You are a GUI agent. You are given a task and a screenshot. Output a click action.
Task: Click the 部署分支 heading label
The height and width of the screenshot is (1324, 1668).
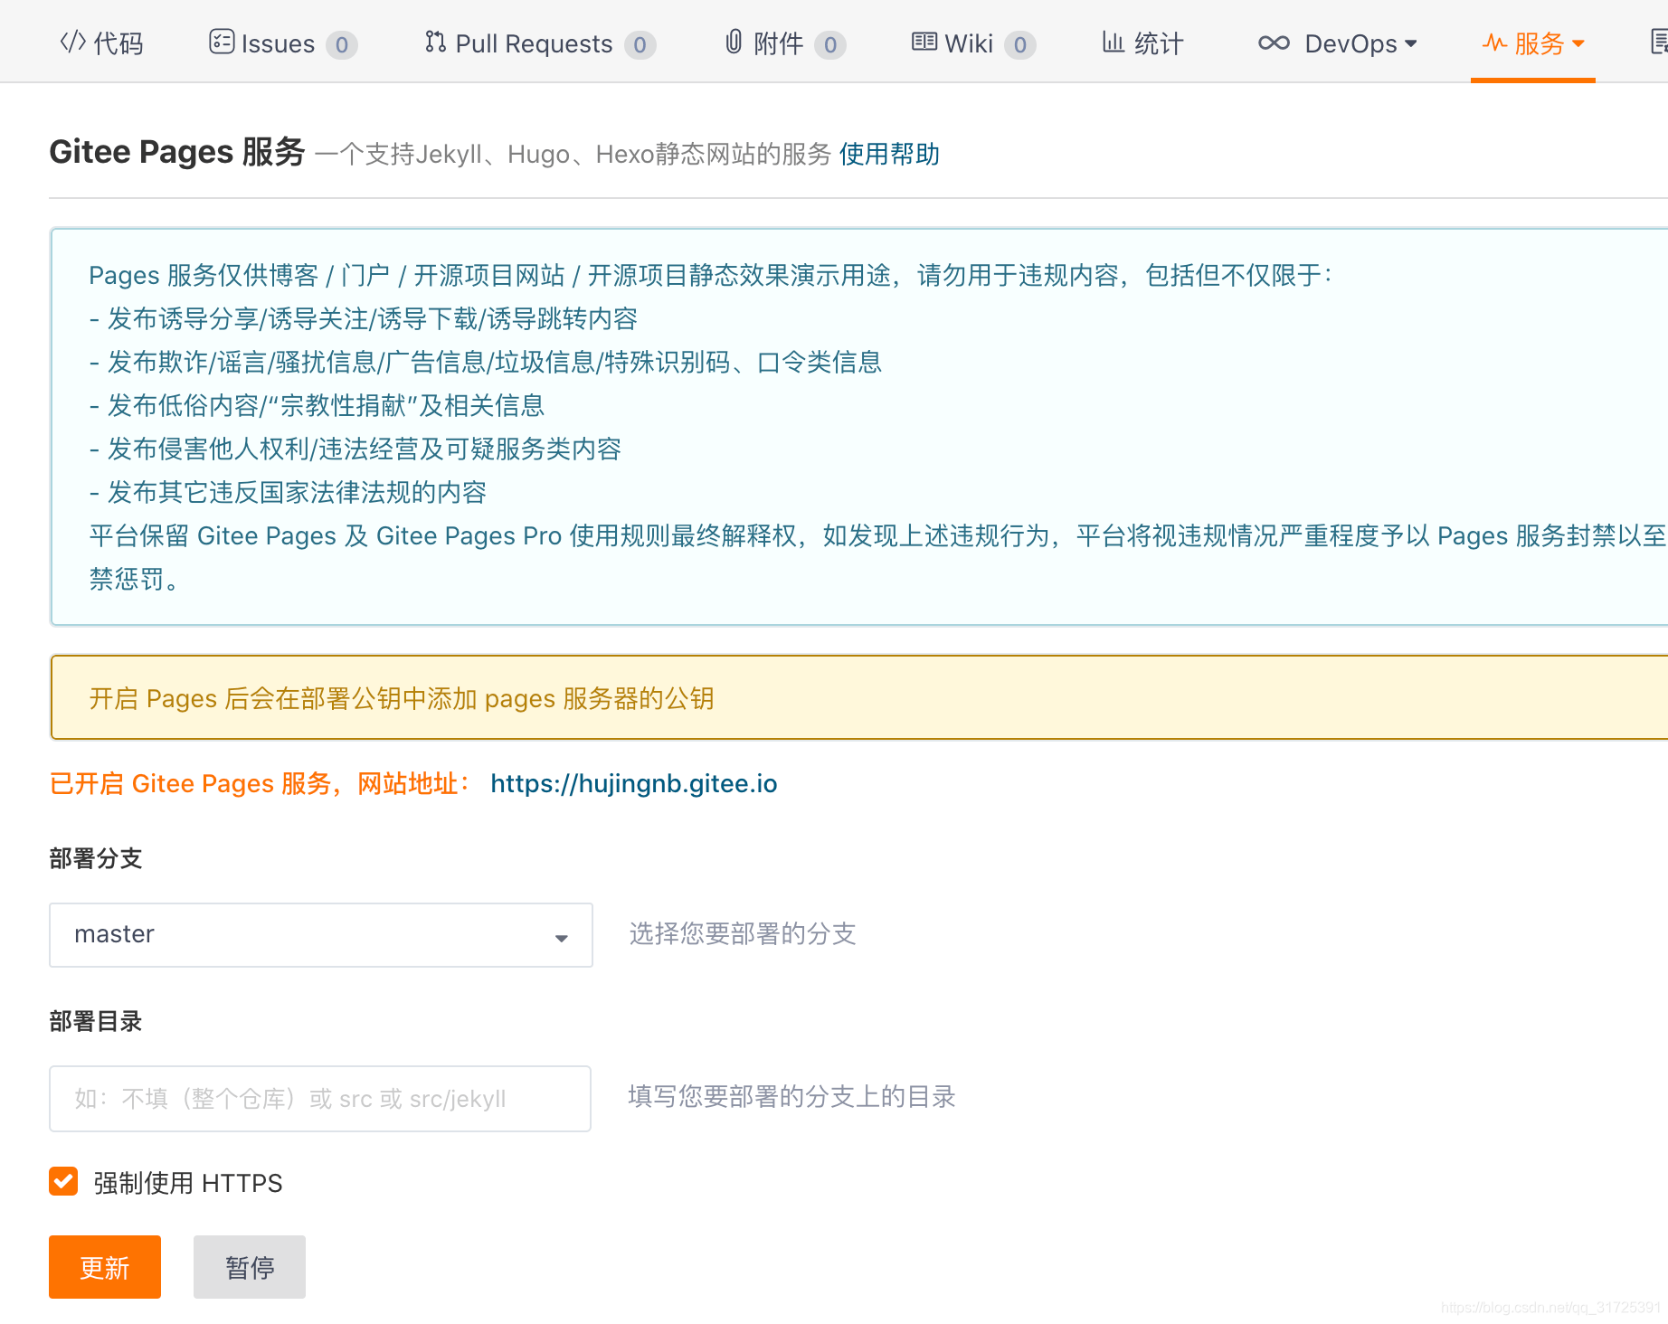point(96,858)
